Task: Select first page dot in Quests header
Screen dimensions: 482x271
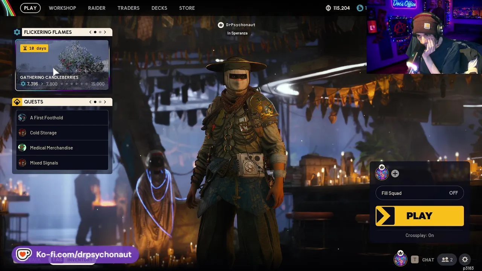Action: click(x=95, y=102)
